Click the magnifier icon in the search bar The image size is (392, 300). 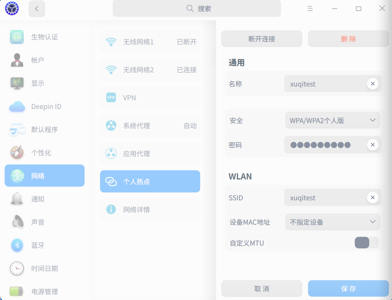[x=190, y=9]
